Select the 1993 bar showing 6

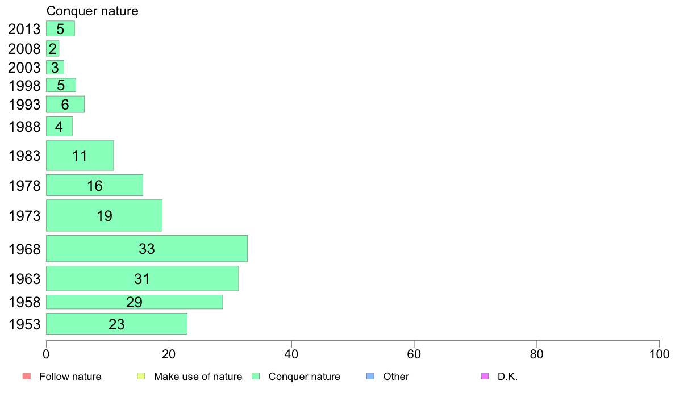(x=65, y=104)
